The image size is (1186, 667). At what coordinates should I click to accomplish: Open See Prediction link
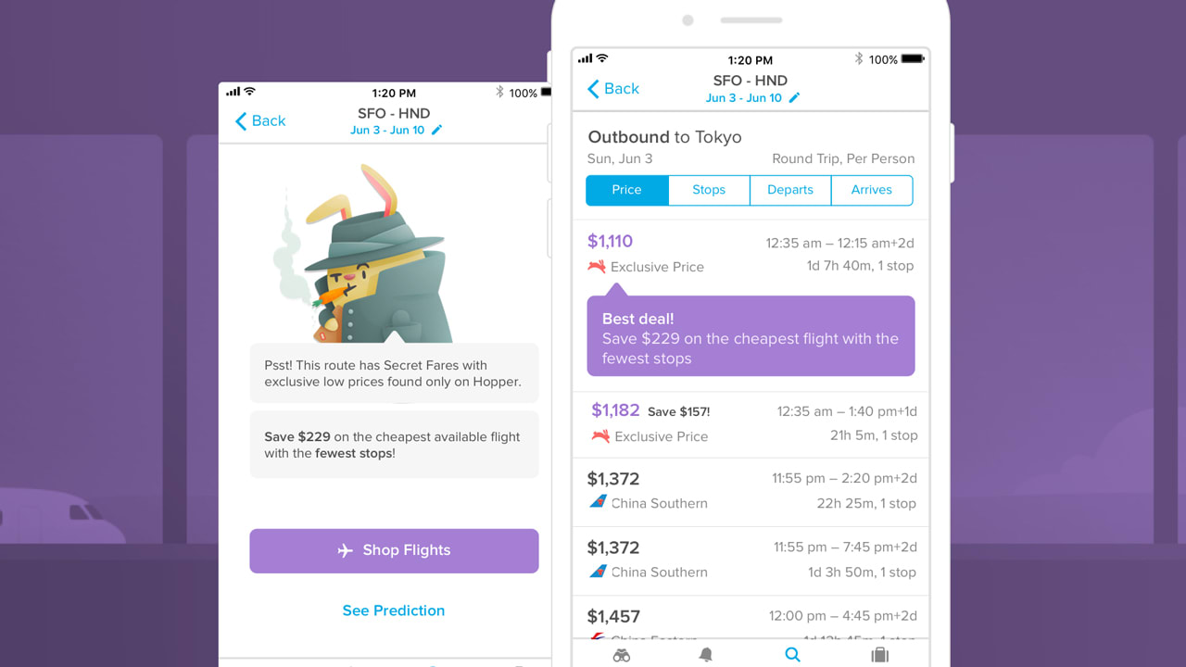393,610
